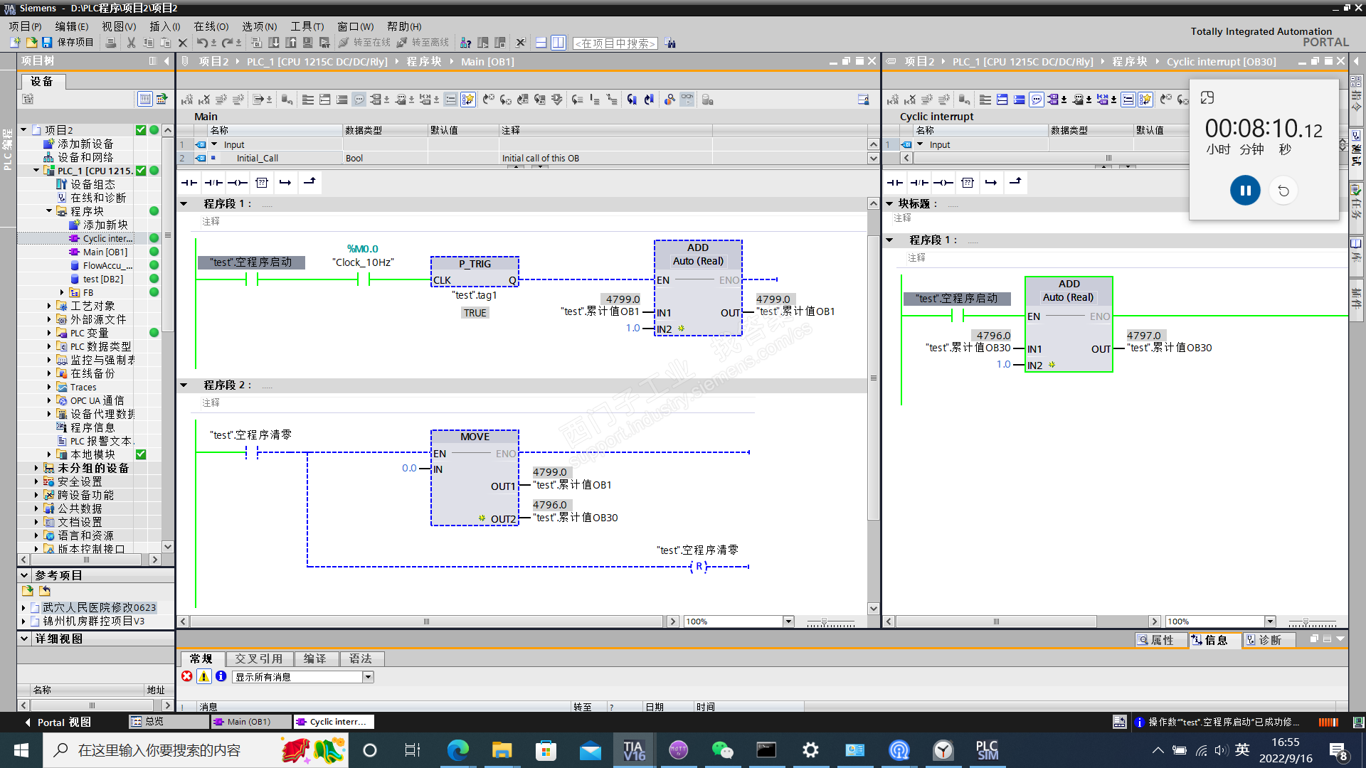Click the New project icon

point(15,43)
